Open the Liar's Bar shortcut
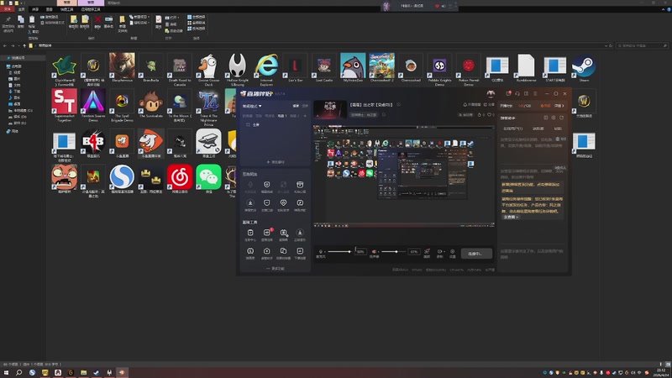672x378 pixels. (295, 68)
